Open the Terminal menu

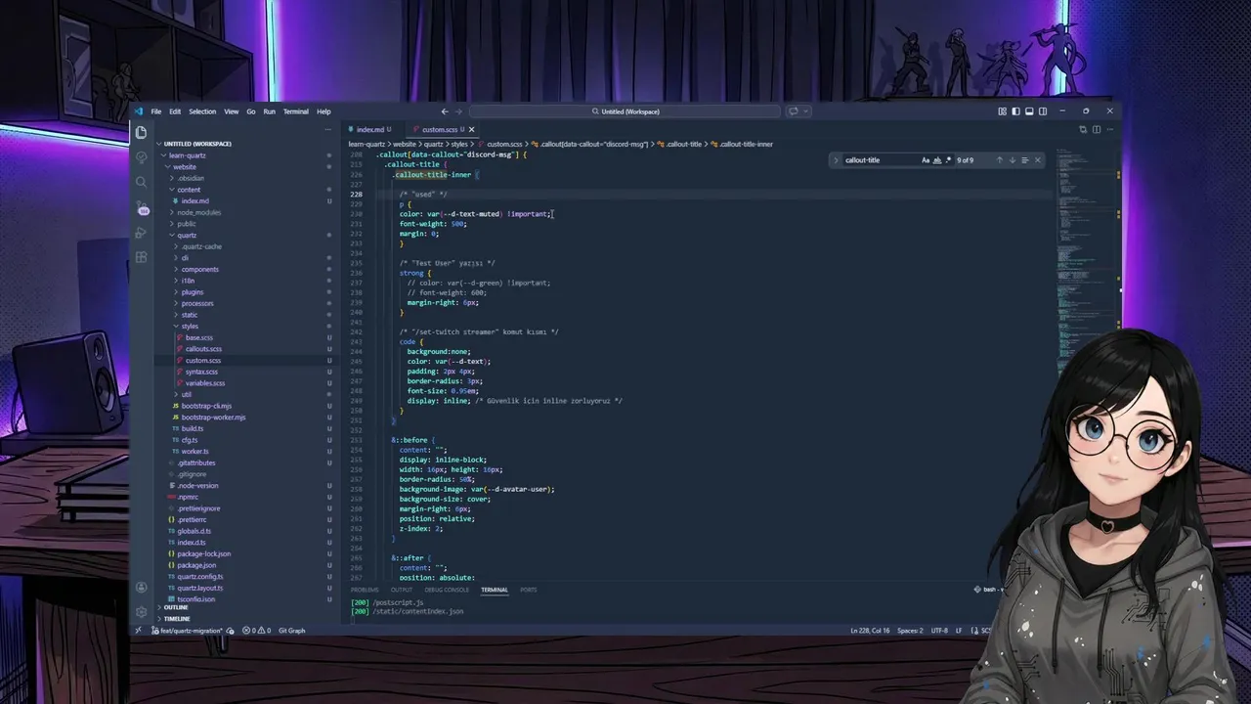point(296,111)
